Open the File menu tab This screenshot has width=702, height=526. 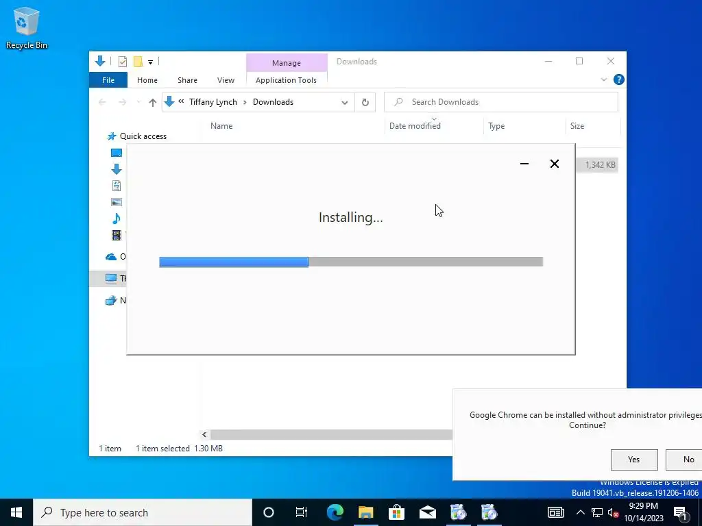[x=108, y=80]
